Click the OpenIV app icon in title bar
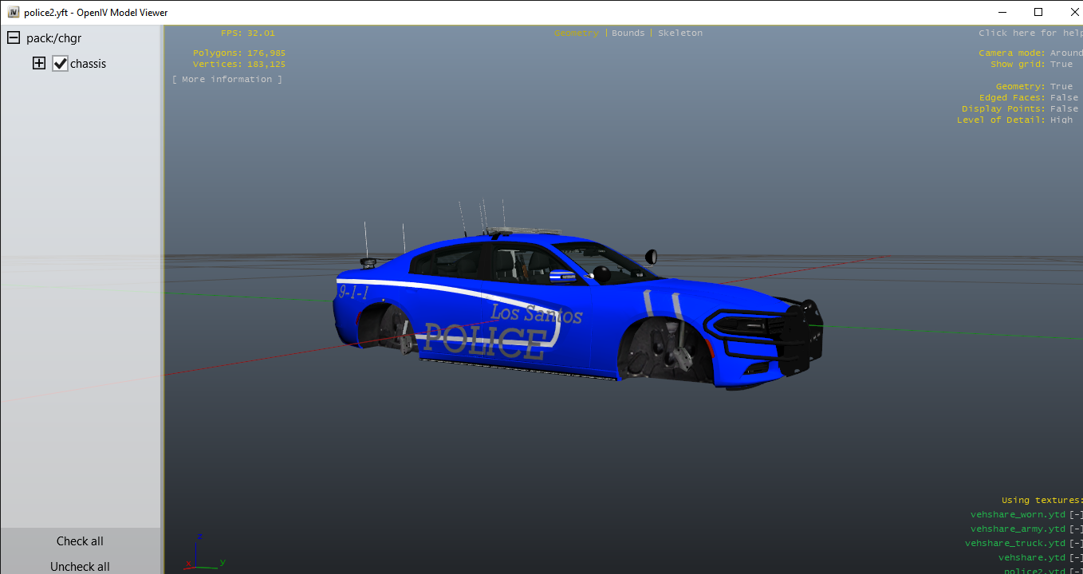The width and height of the screenshot is (1083, 574). click(x=13, y=13)
